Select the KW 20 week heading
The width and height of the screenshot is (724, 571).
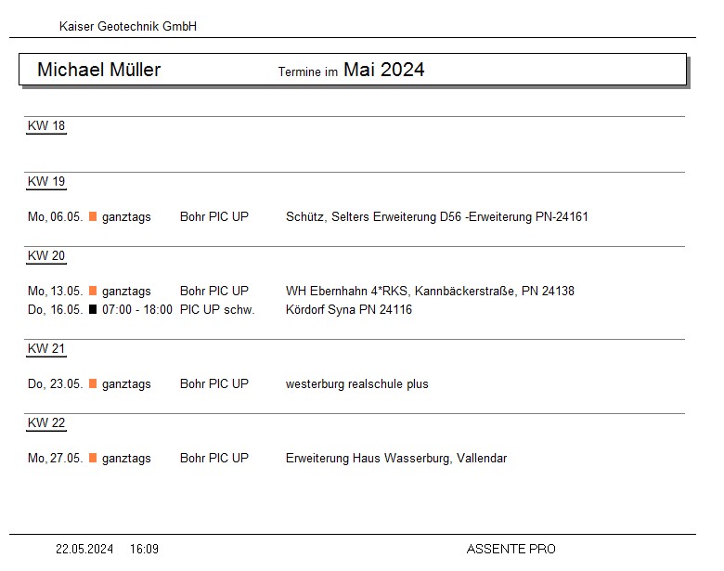46,256
